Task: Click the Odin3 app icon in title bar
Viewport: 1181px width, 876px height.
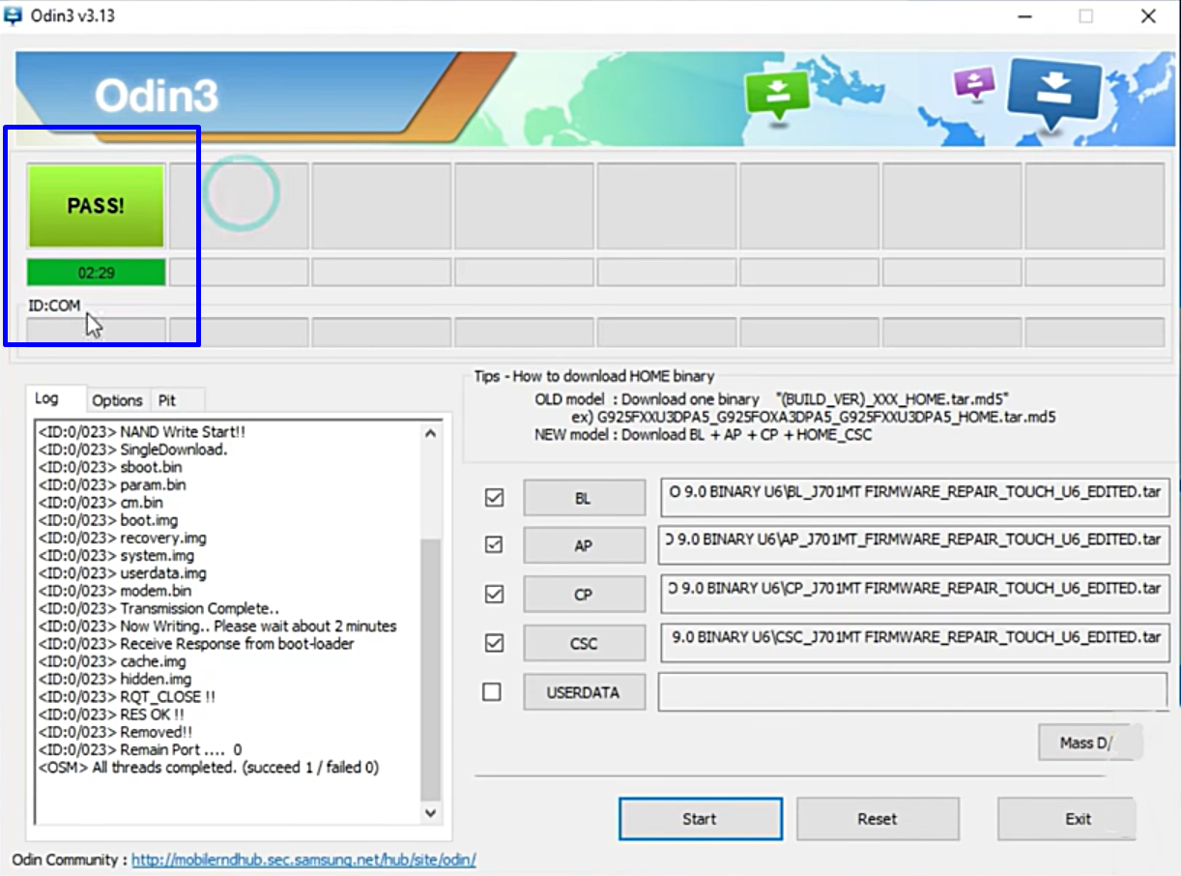Action: [14, 15]
